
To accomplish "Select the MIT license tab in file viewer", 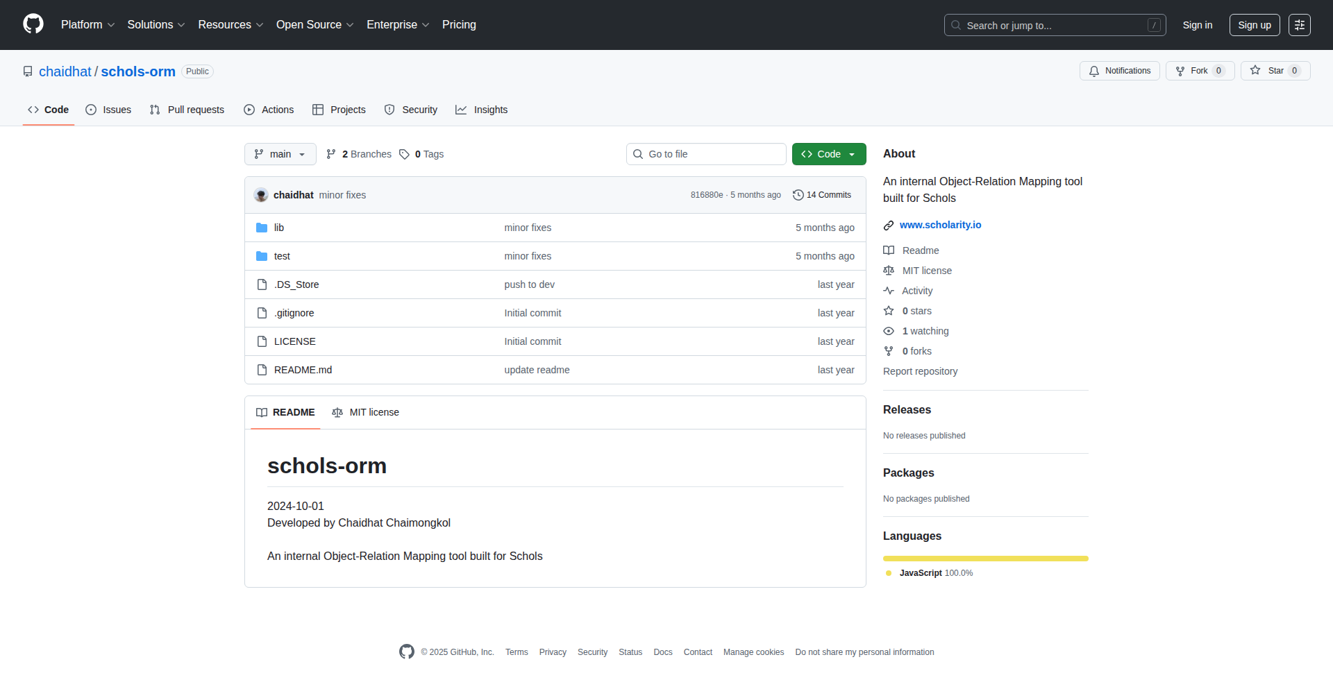I will point(366,412).
